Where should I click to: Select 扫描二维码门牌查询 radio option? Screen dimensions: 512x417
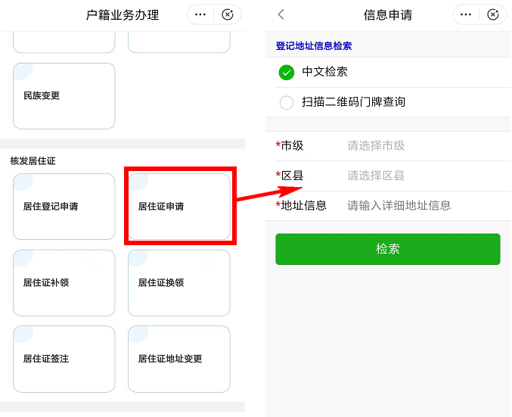click(287, 102)
